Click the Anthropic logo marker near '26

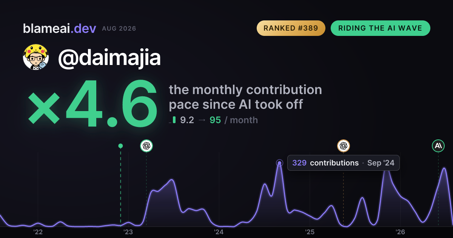click(438, 145)
